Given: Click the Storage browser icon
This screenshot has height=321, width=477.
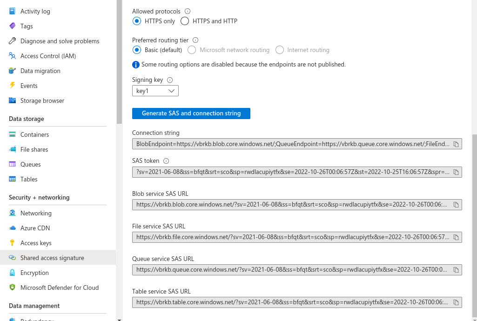Looking at the screenshot, I should click(12, 100).
